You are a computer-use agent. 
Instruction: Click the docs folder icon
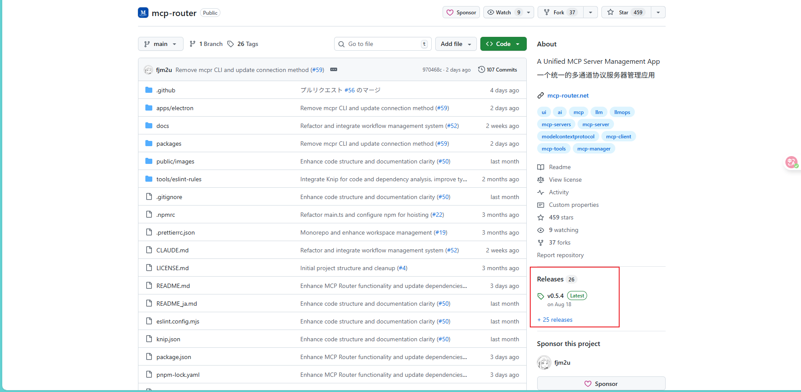(x=149, y=125)
